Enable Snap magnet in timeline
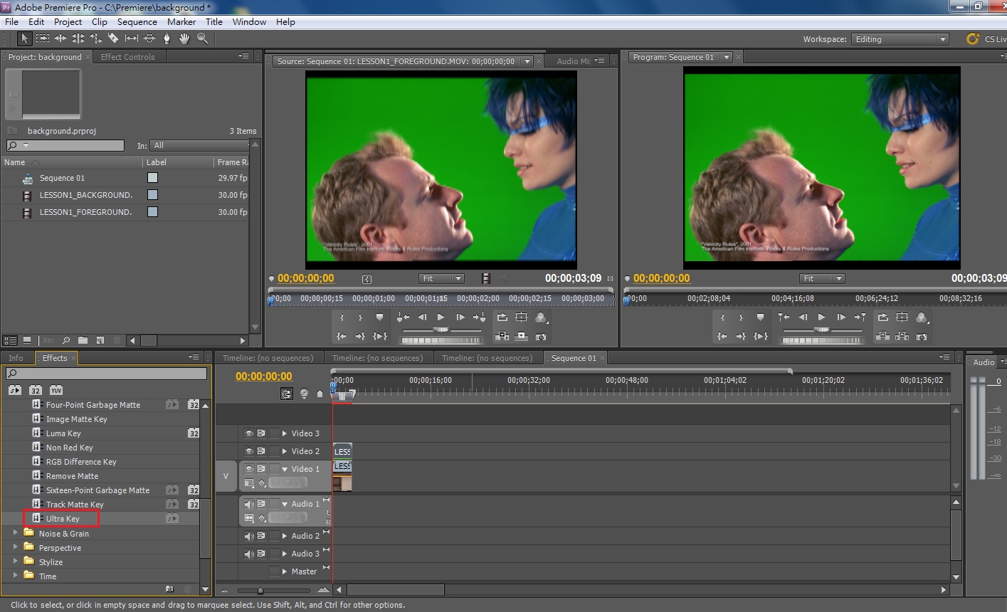The image size is (1007, 612). [x=287, y=394]
